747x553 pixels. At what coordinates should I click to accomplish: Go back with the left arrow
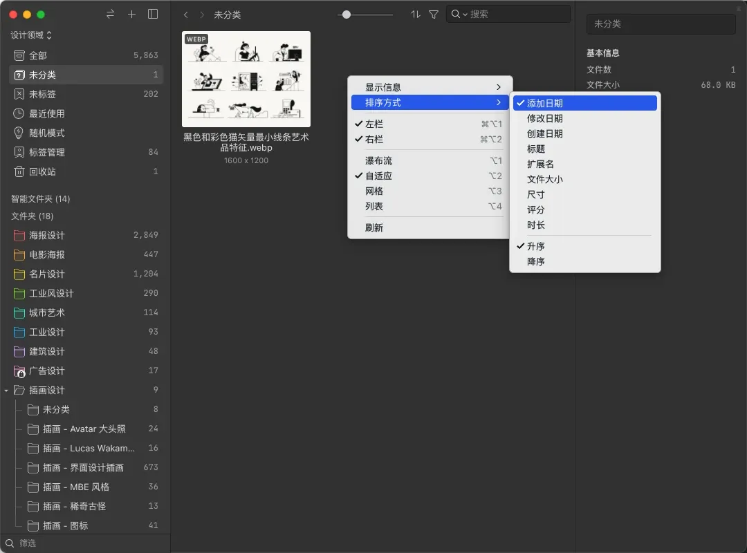(x=186, y=15)
